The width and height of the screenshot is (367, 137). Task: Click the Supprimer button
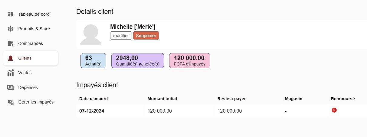pyautogui.click(x=146, y=36)
